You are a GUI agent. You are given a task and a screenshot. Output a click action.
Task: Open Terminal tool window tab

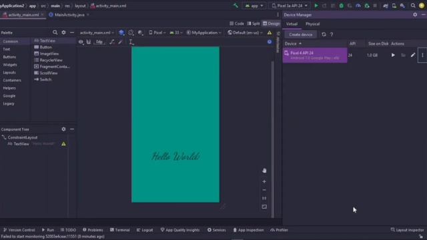119,230
